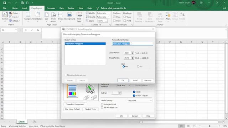Image resolution: width=228 pixels, height=128 pixels.
Task: Click the Tingkat Tinta button
Action: coord(90,109)
